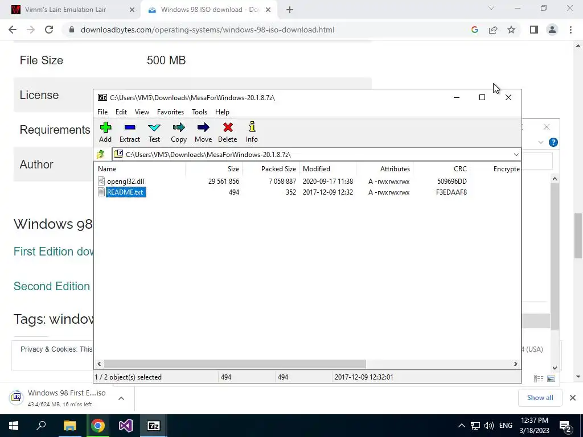The width and height of the screenshot is (583, 437).
Task: Click Show all downloads button
Action: (x=540, y=398)
